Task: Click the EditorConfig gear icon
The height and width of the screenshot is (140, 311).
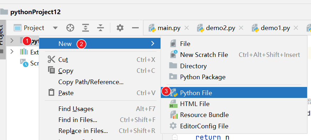Action: [173, 126]
